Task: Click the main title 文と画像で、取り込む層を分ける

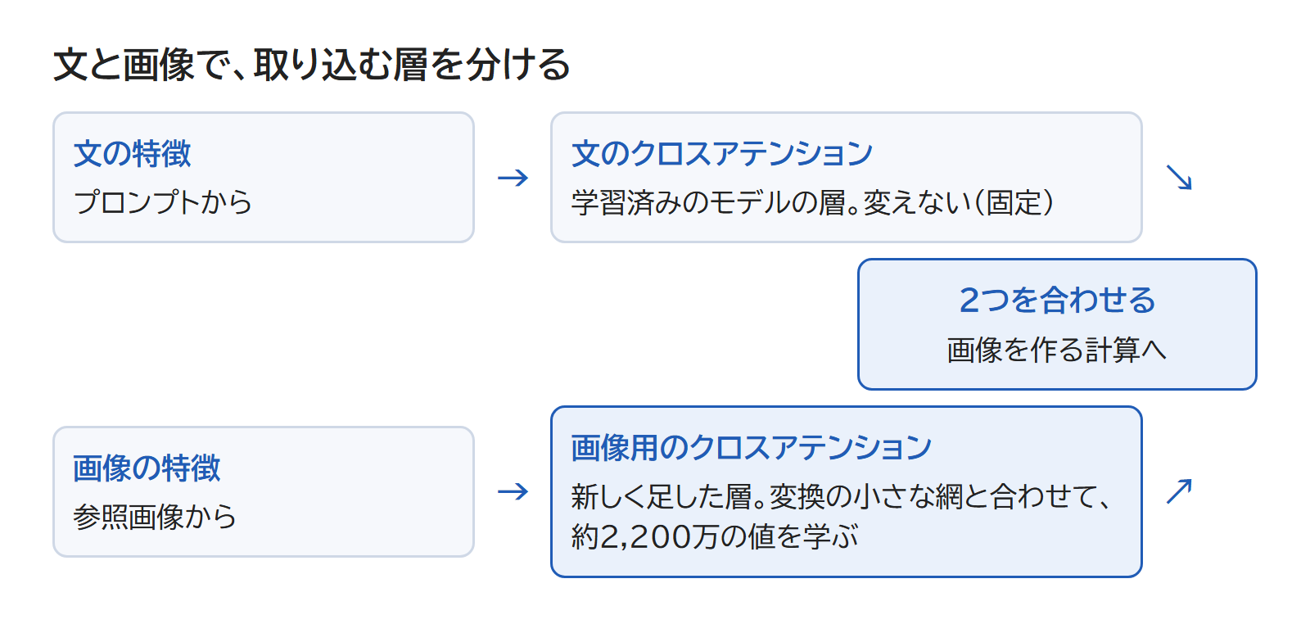Action: pos(312,65)
